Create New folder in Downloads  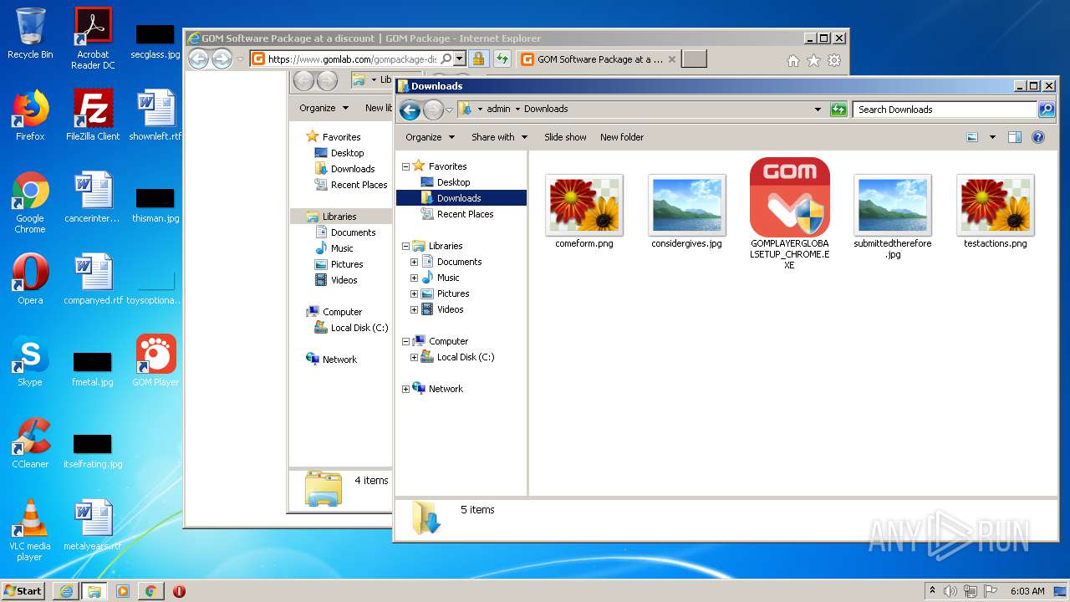coord(622,137)
